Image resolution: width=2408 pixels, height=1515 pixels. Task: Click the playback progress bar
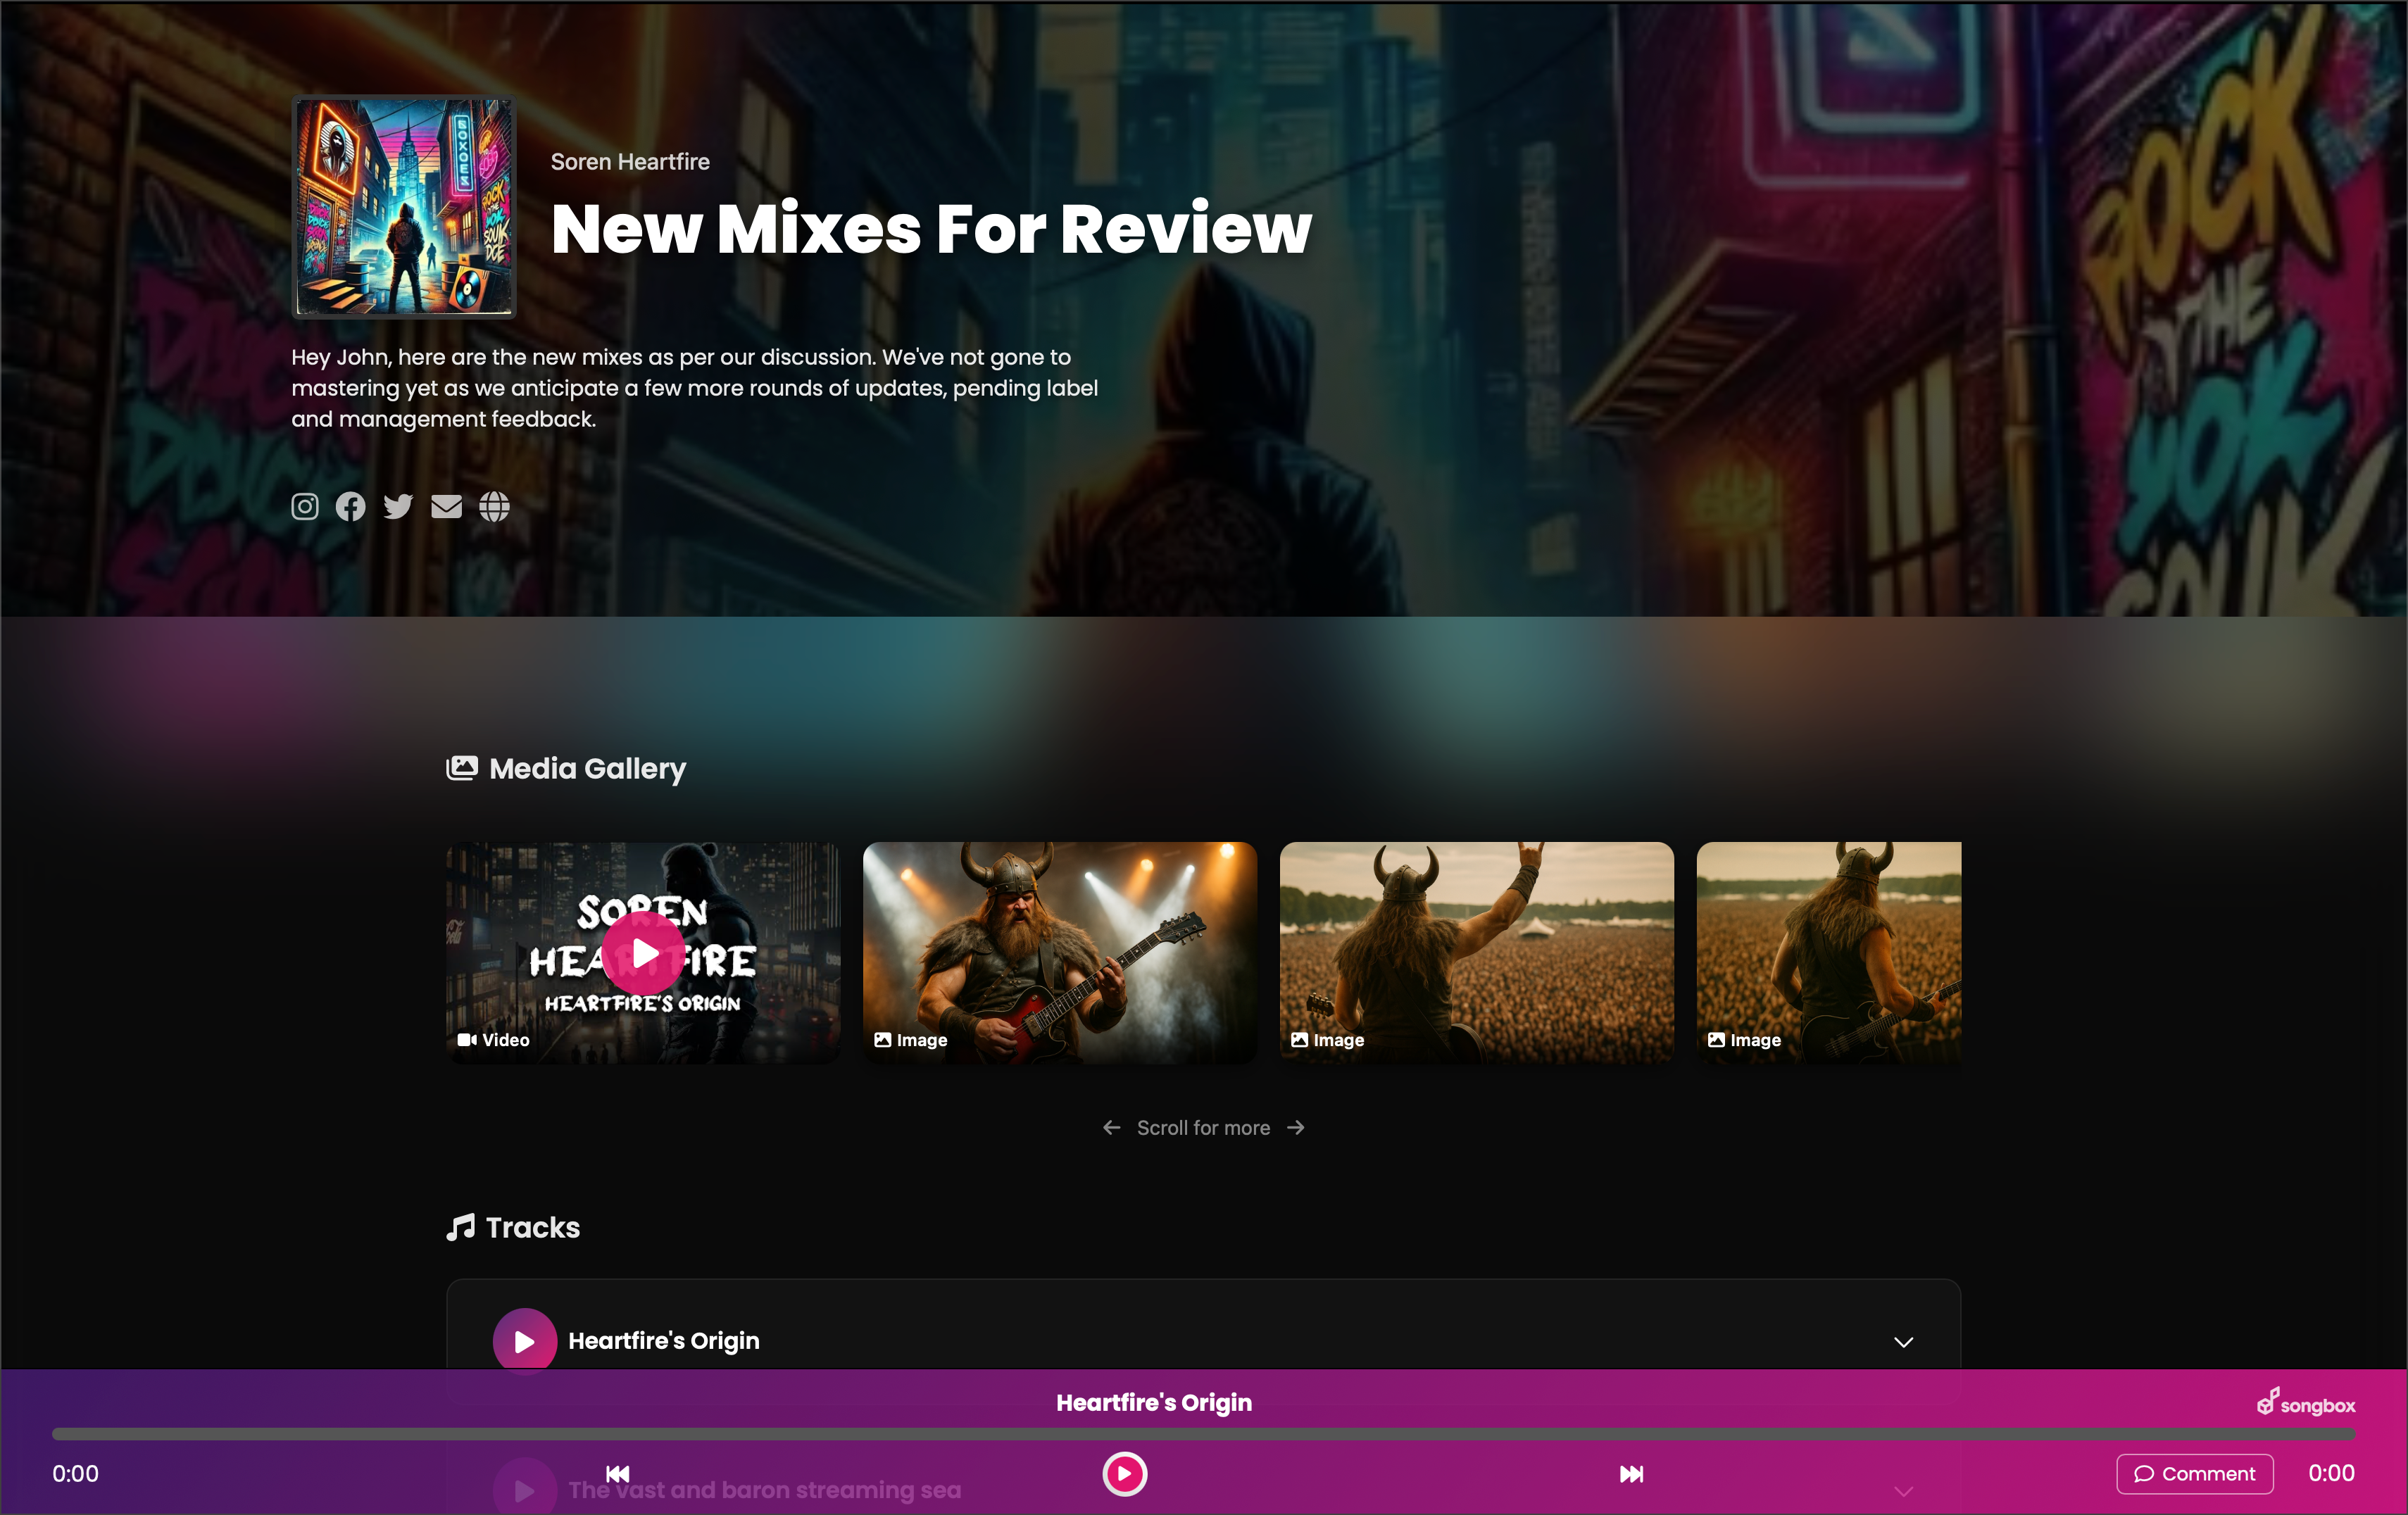(1203, 1433)
